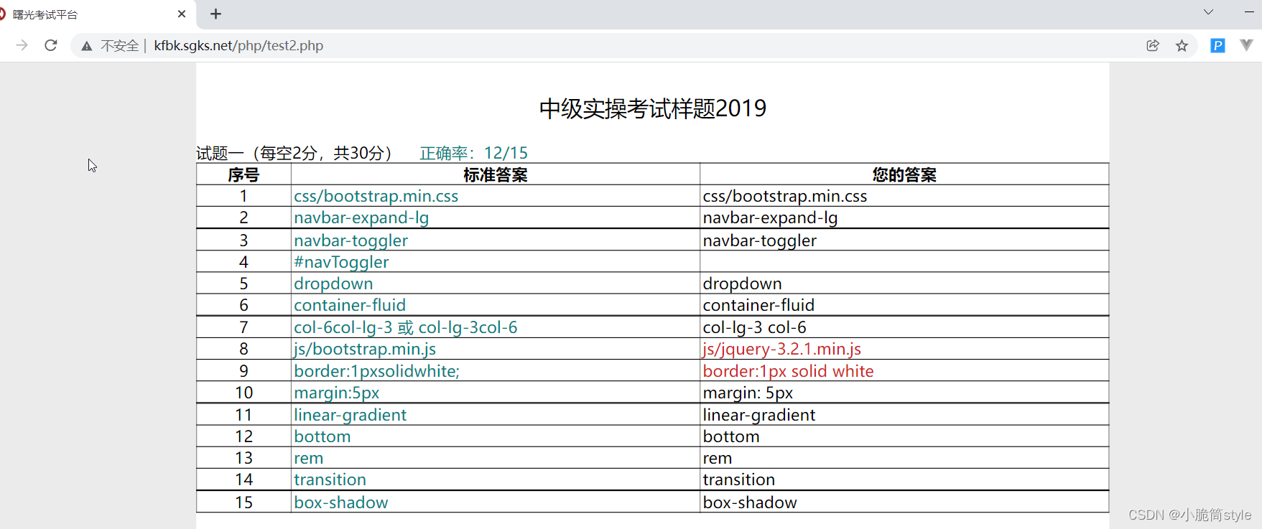Click standard answer css/bootstrap.min.css

[x=376, y=196]
